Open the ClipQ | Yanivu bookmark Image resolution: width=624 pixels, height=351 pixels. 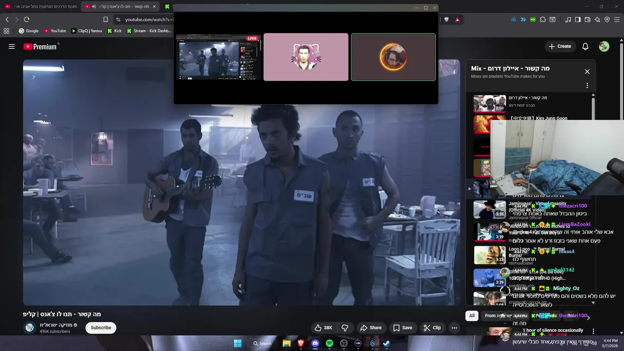click(x=86, y=31)
